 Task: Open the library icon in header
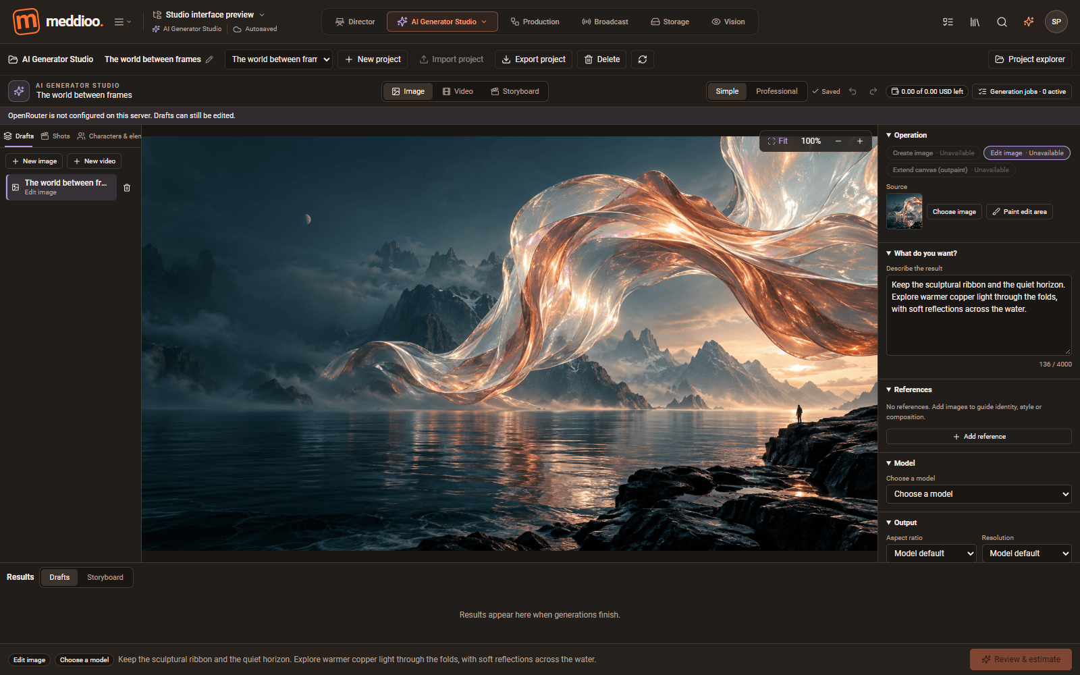click(975, 22)
